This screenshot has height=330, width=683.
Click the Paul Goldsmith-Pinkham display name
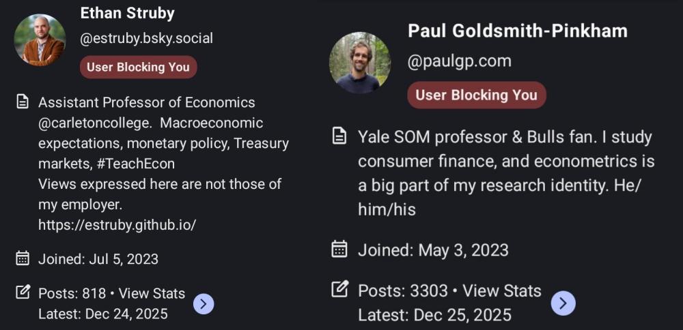(x=518, y=31)
